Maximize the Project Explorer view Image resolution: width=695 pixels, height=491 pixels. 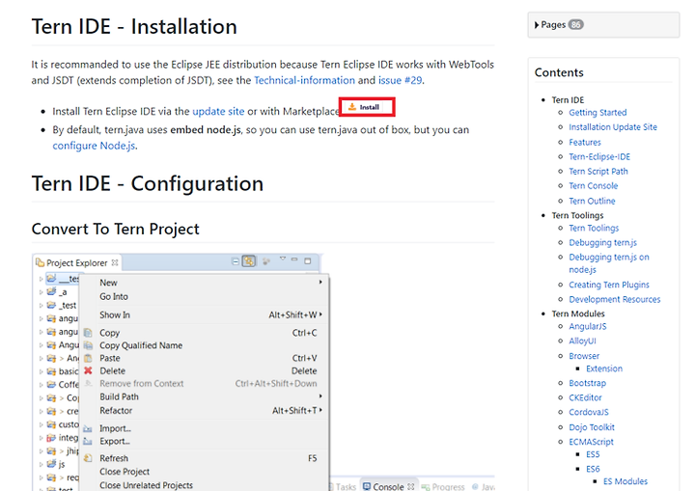(308, 261)
